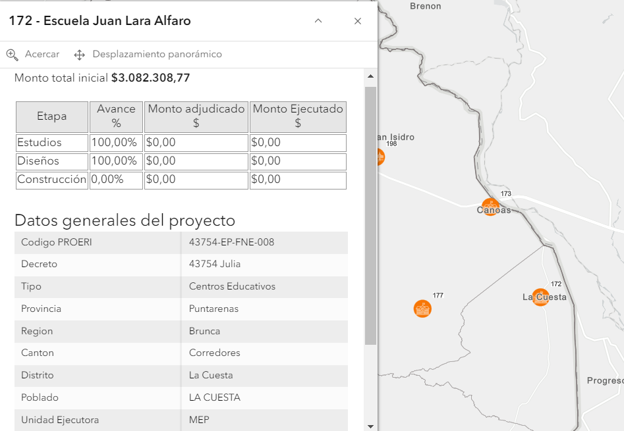Click the '0,00%' progress cell
Viewport: 624px width, 431px height.
pos(116,180)
